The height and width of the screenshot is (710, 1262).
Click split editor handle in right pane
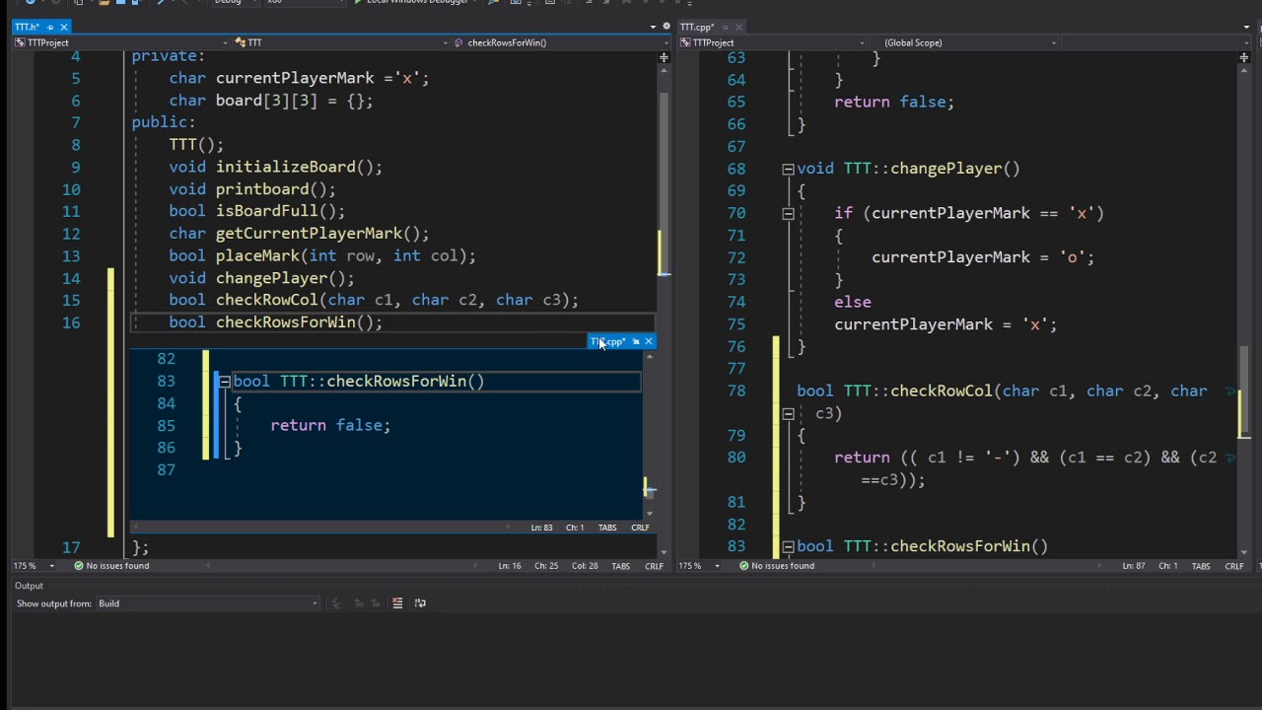pos(1244,58)
